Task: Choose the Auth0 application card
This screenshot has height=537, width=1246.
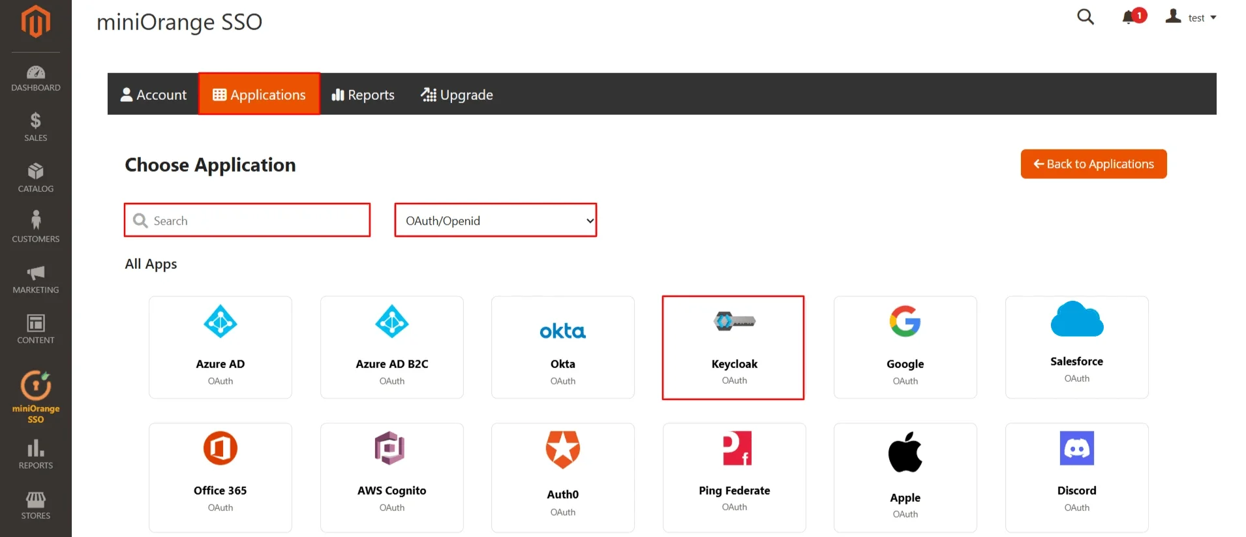Action: point(563,478)
